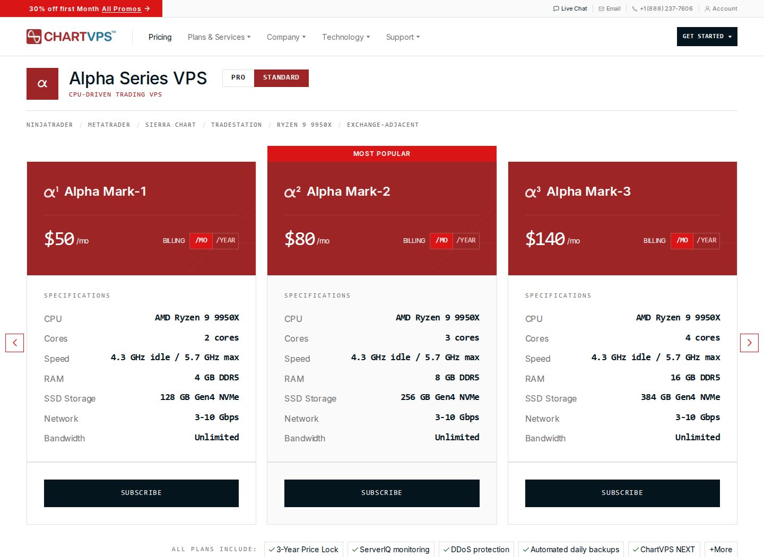The width and height of the screenshot is (764, 557).
Task: Switch Alpha Mark-3 billing to /YEAR
Action: (707, 241)
